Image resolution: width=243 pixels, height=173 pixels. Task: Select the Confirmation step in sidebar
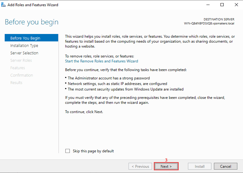[x=22, y=75]
